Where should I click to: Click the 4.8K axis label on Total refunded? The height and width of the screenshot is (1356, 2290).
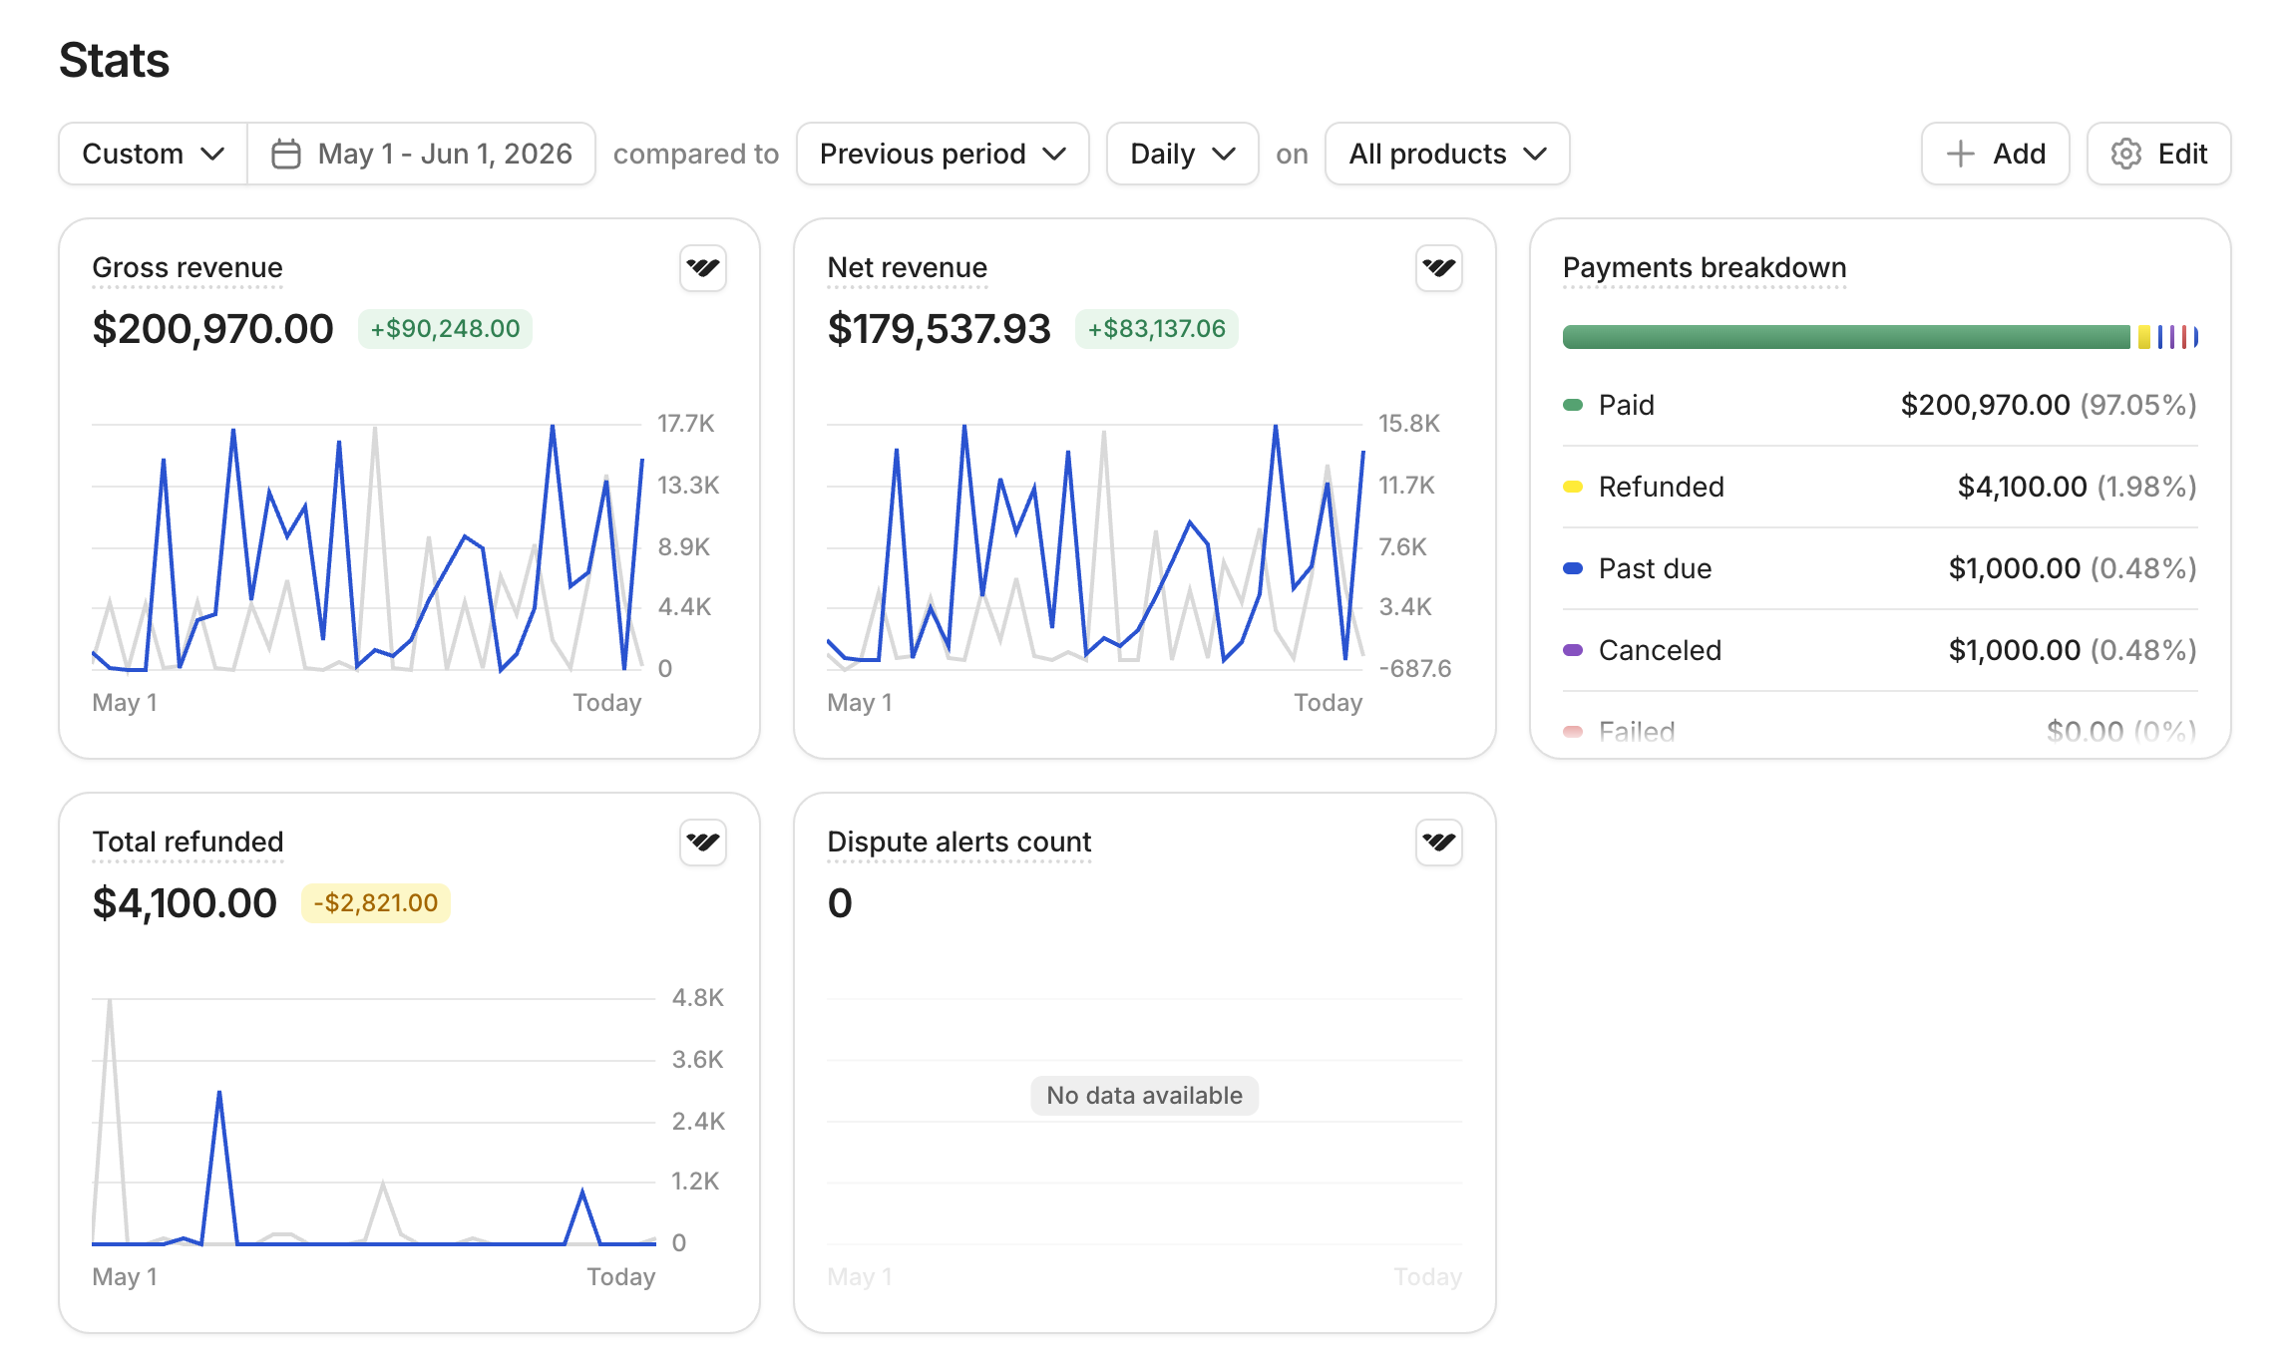pyautogui.click(x=697, y=998)
